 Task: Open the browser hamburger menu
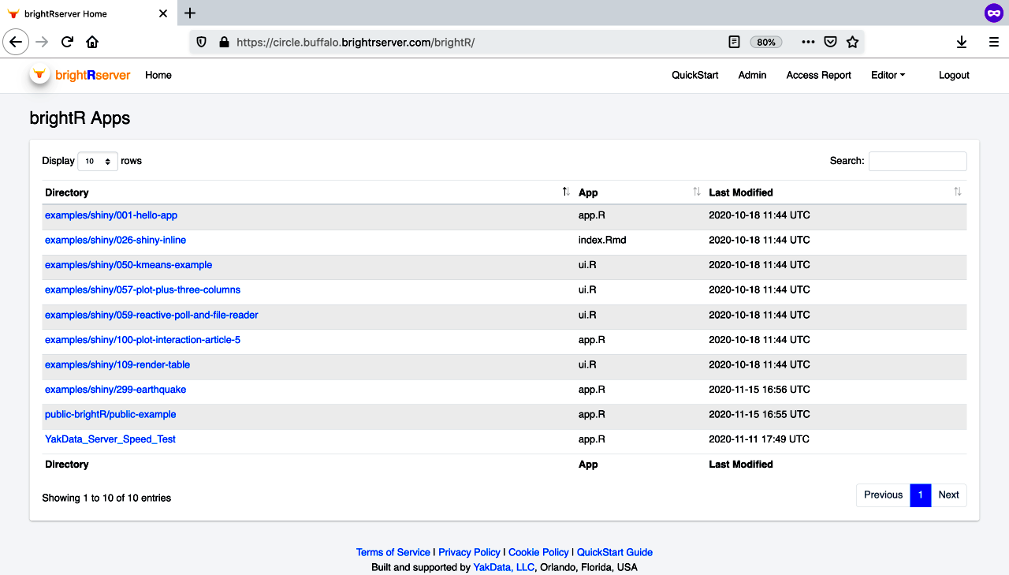tap(994, 43)
